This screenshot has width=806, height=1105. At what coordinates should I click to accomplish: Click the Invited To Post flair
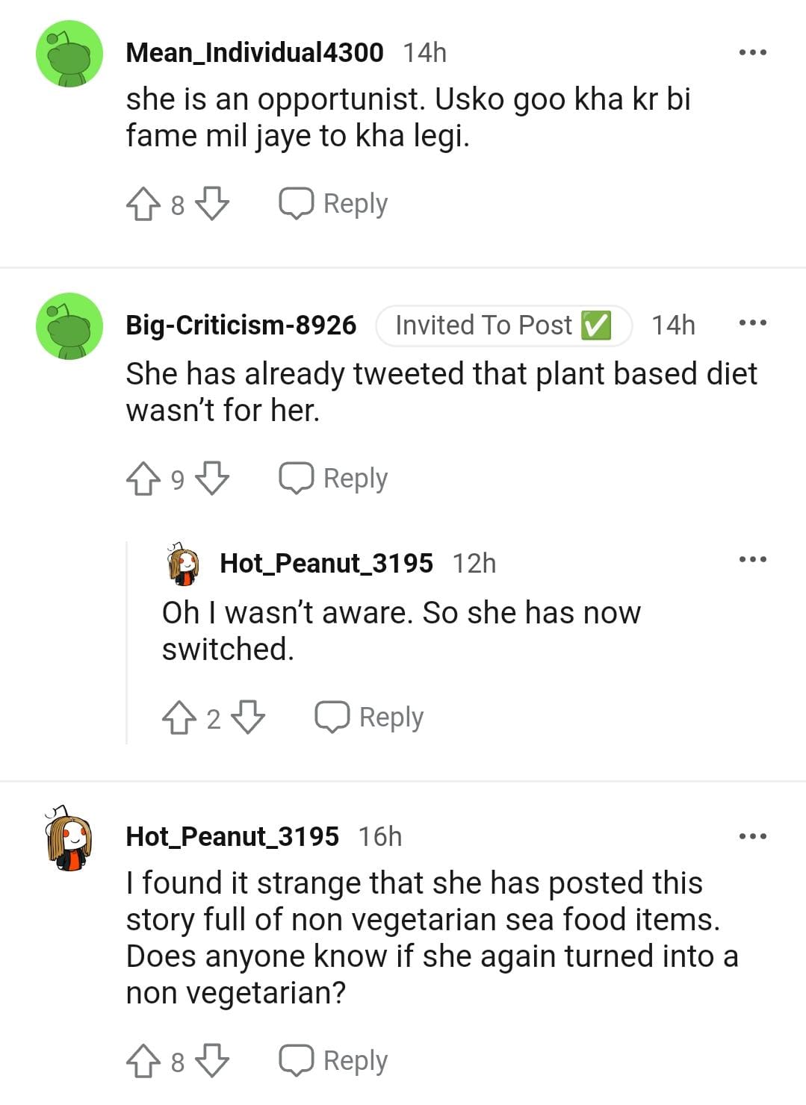pos(503,326)
